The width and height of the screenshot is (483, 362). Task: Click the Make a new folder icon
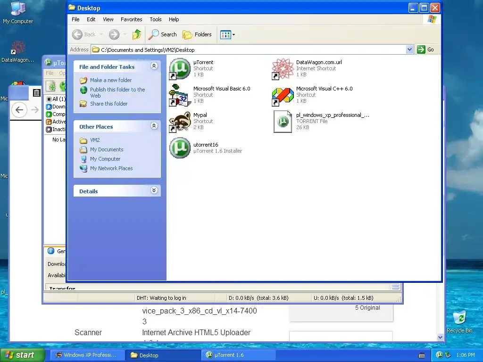83,80
